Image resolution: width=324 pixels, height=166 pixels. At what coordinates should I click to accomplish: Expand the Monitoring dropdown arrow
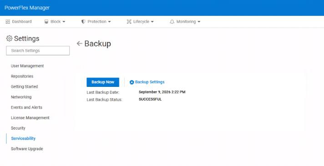click(x=199, y=22)
